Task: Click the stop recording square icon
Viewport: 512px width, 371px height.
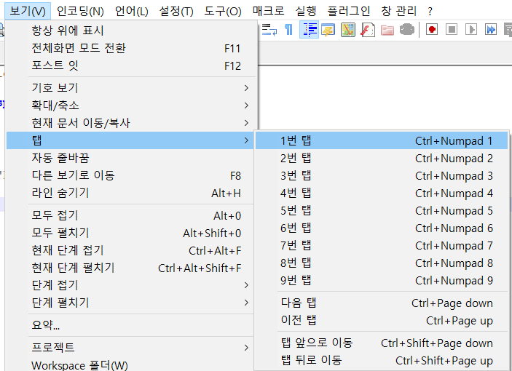Action: pos(452,30)
